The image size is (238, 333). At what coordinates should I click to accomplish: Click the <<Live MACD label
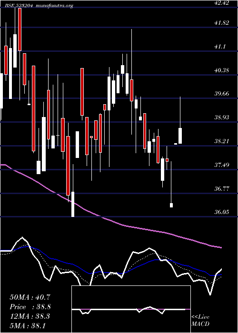click(200, 321)
